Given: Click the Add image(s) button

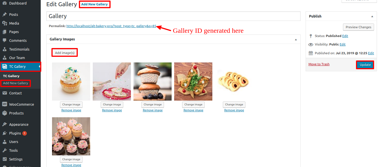Looking at the screenshot, I should pyautogui.click(x=64, y=53).
